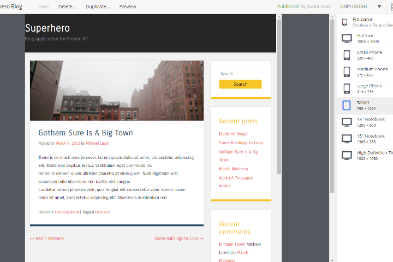This screenshot has width=393, height=262.
Task: Select the 15" Notebook 1366 × 768 option
Action: click(365, 139)
